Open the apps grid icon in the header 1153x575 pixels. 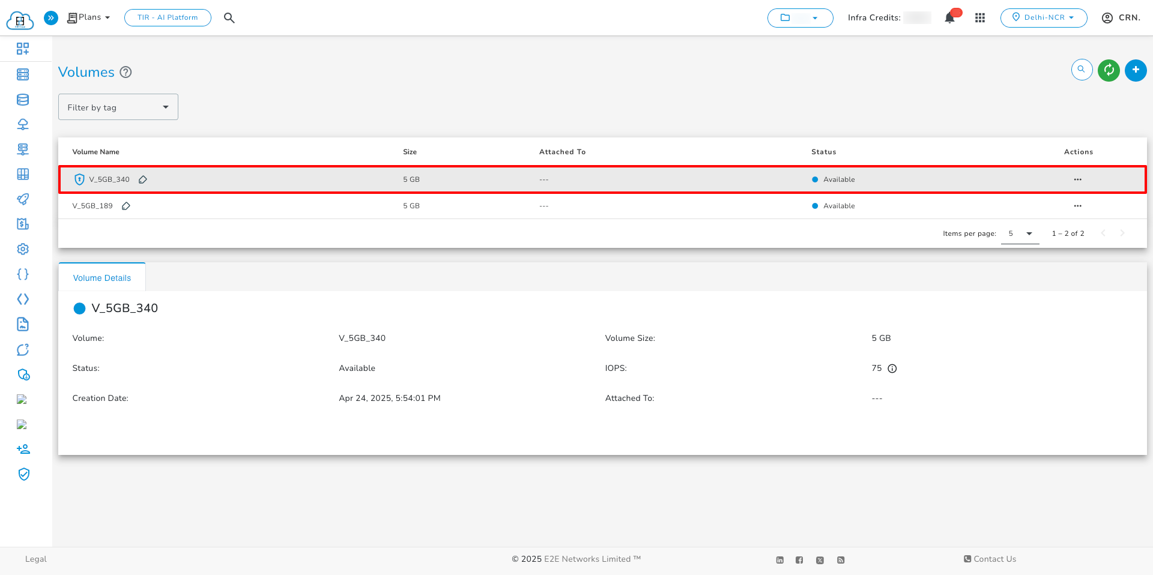pyautogui.click(x=980, y=18)
